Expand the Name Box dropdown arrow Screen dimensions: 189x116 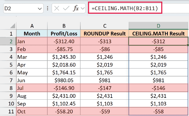click(40, 9)
